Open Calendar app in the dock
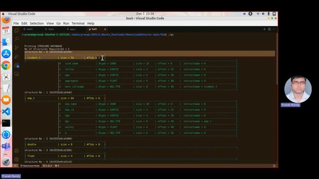The height and width of the screenshot is (179, 319). point(6,30)
